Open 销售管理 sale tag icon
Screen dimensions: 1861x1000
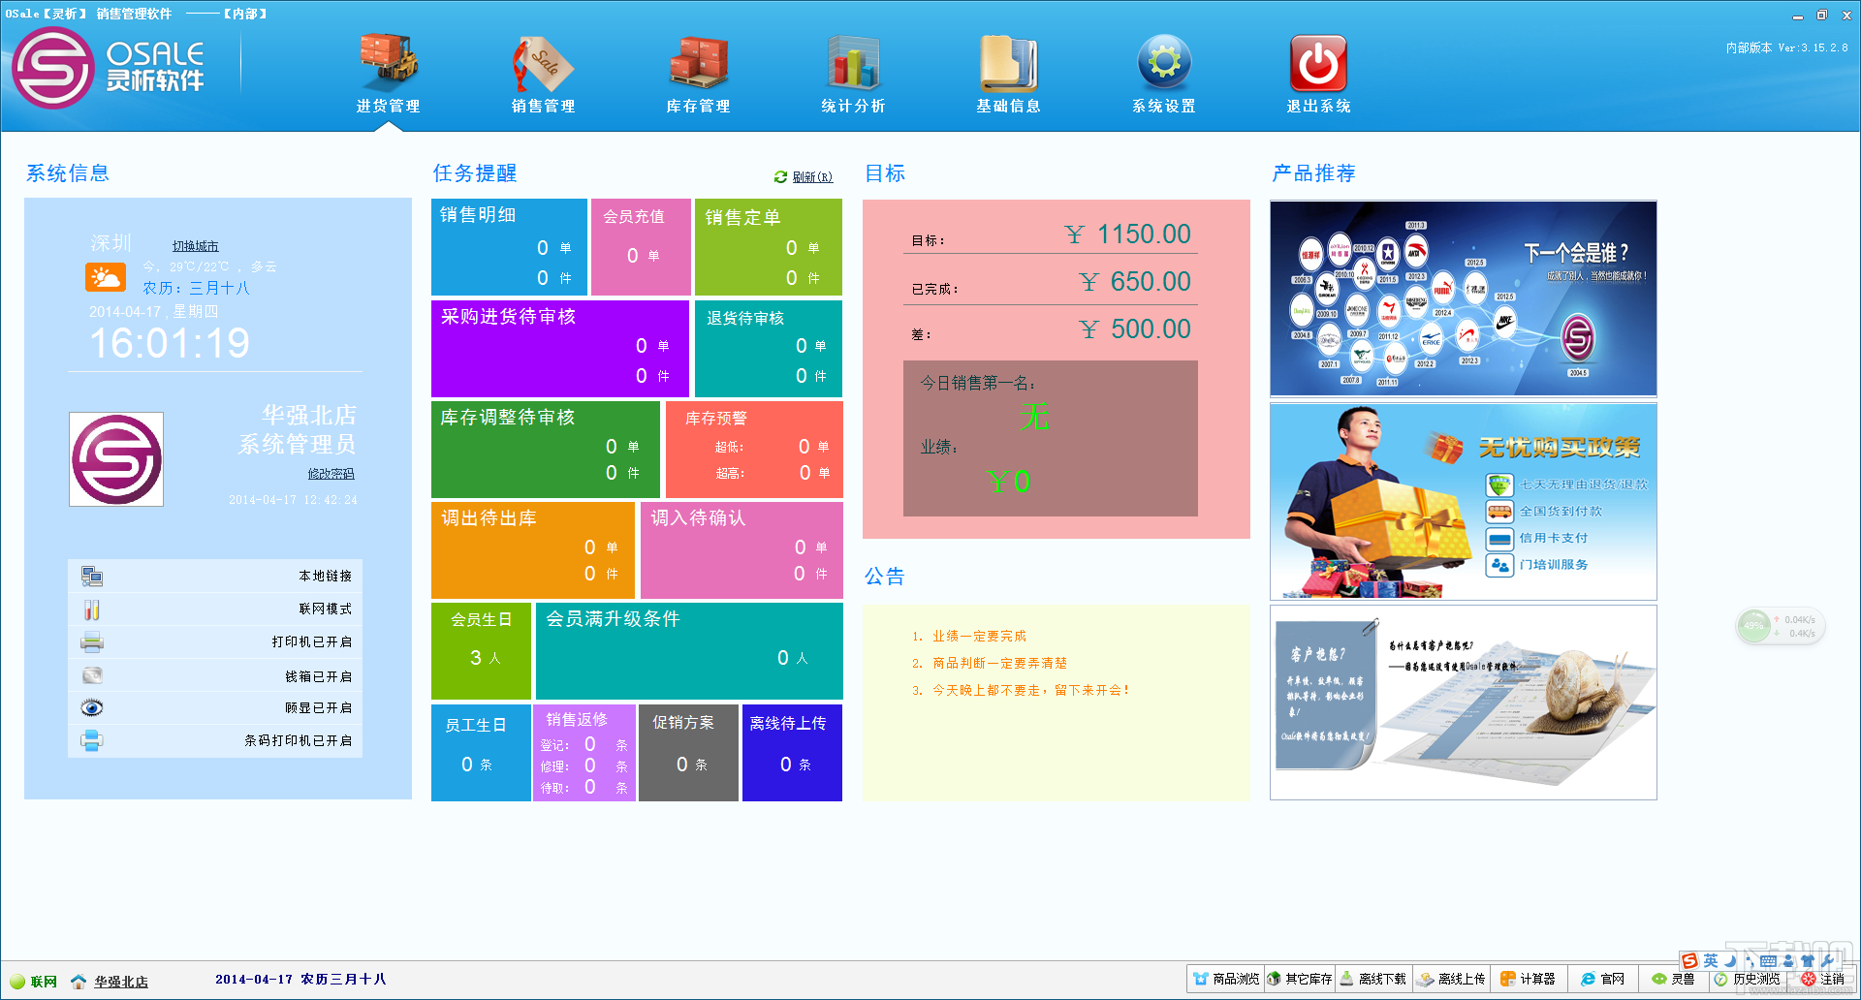[x=543, y=62]
